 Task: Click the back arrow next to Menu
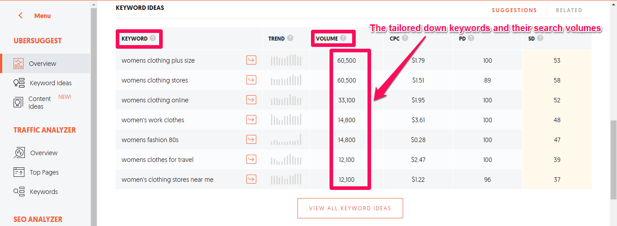pyautogui.click(x=20, y=16)
